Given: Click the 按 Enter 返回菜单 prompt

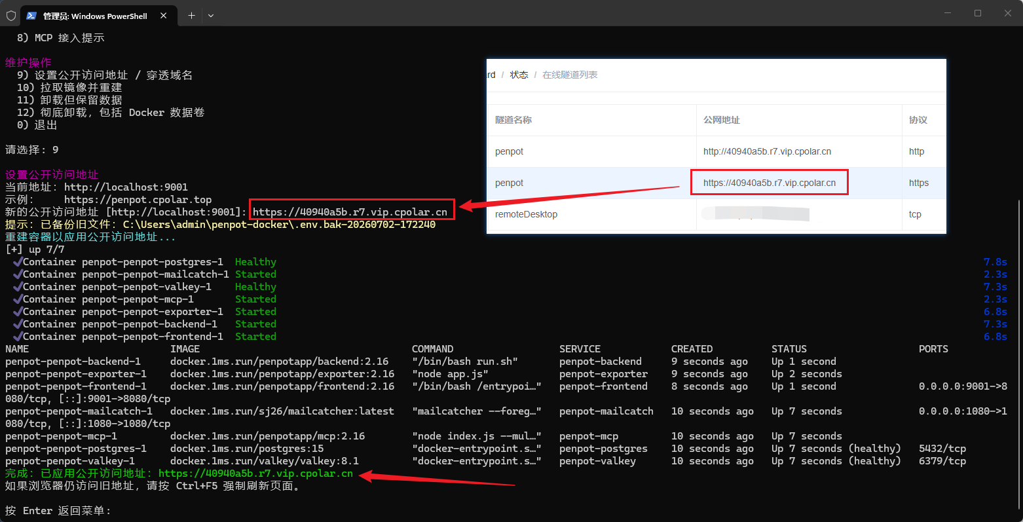Looking at the screenshot, I should click(58, 511).
